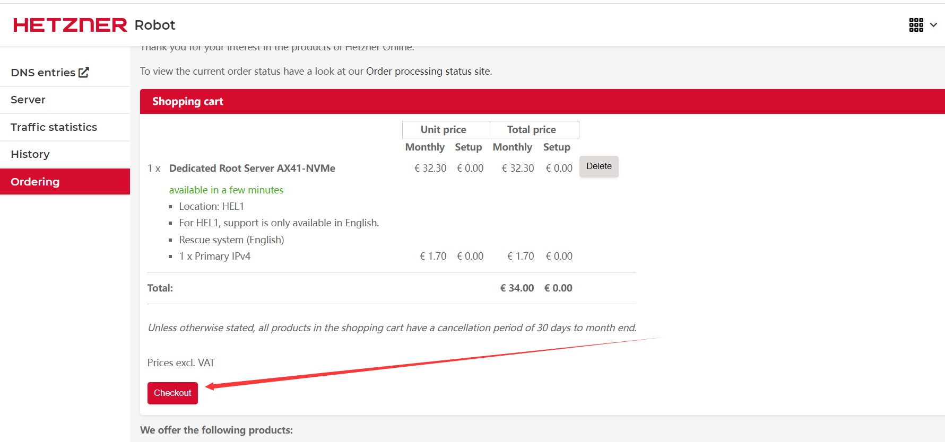
Task: Click the Hetzner logo
Action: coord(70,25)
